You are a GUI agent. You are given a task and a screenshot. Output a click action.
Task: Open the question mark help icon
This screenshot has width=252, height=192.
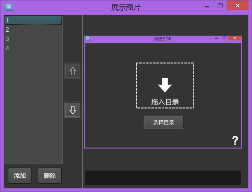[x=235, y=141]
